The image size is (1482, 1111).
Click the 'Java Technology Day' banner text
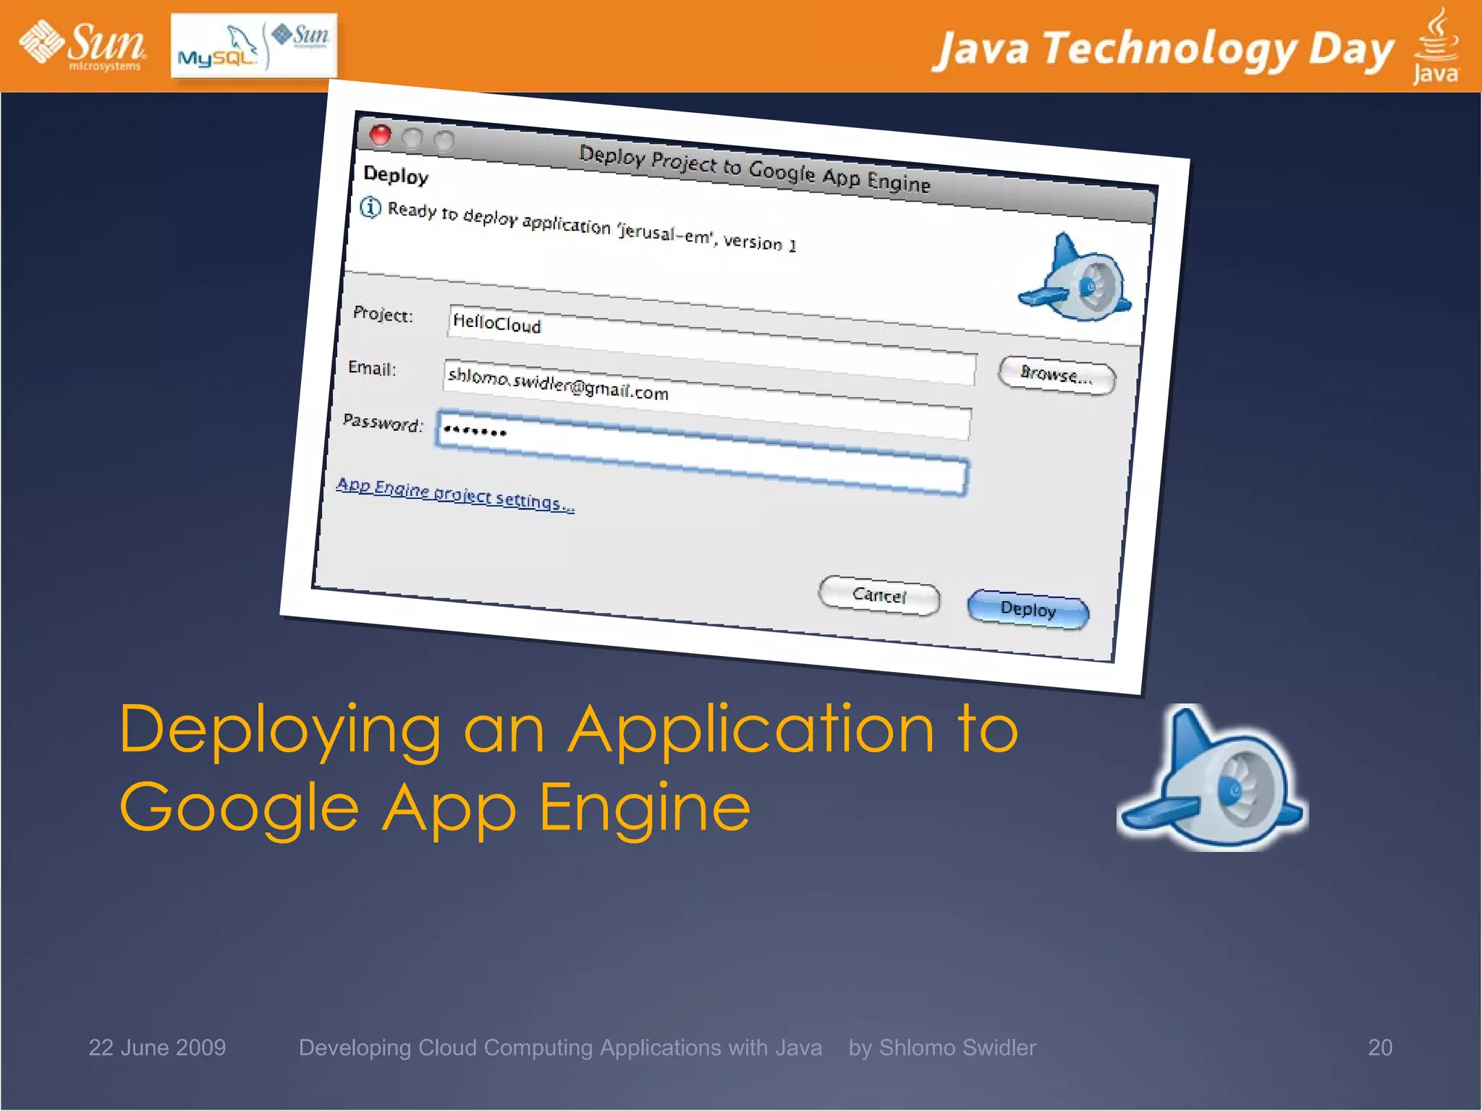1164,50
